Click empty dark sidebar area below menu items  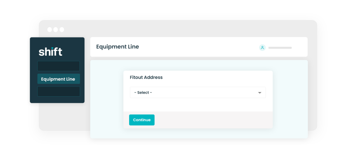click(x=57, y=100)
